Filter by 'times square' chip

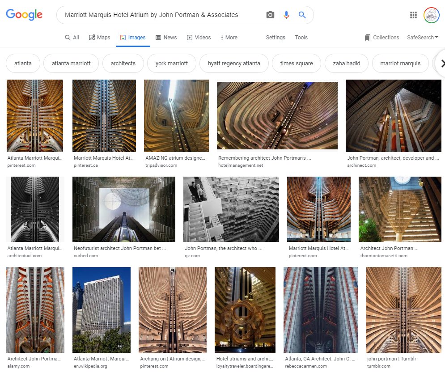pyautogui.click(x=296, y=64)
